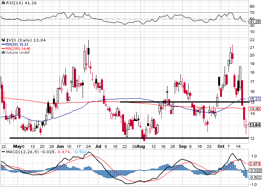
Task: Click the 15.31 MA(50) price tag on right axis
Action: click(254, 99)
